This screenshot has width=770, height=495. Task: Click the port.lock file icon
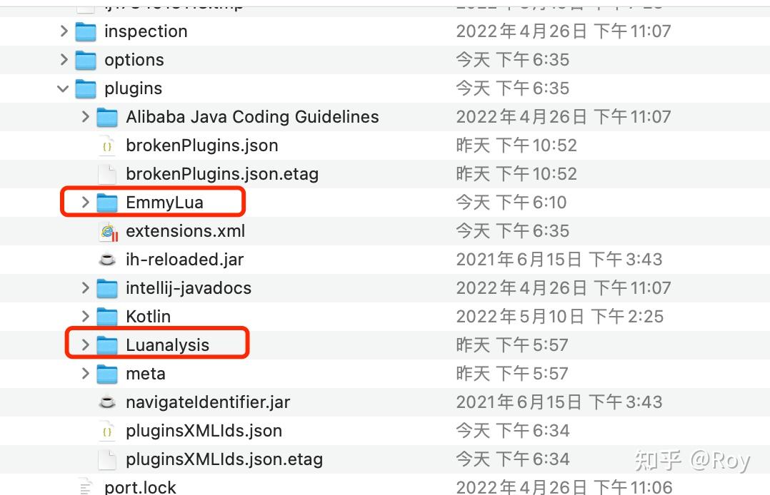click(86, 487)
